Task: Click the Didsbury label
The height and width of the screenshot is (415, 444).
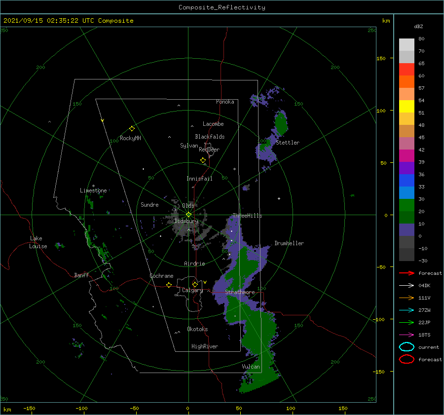Action: coord(186,221)
